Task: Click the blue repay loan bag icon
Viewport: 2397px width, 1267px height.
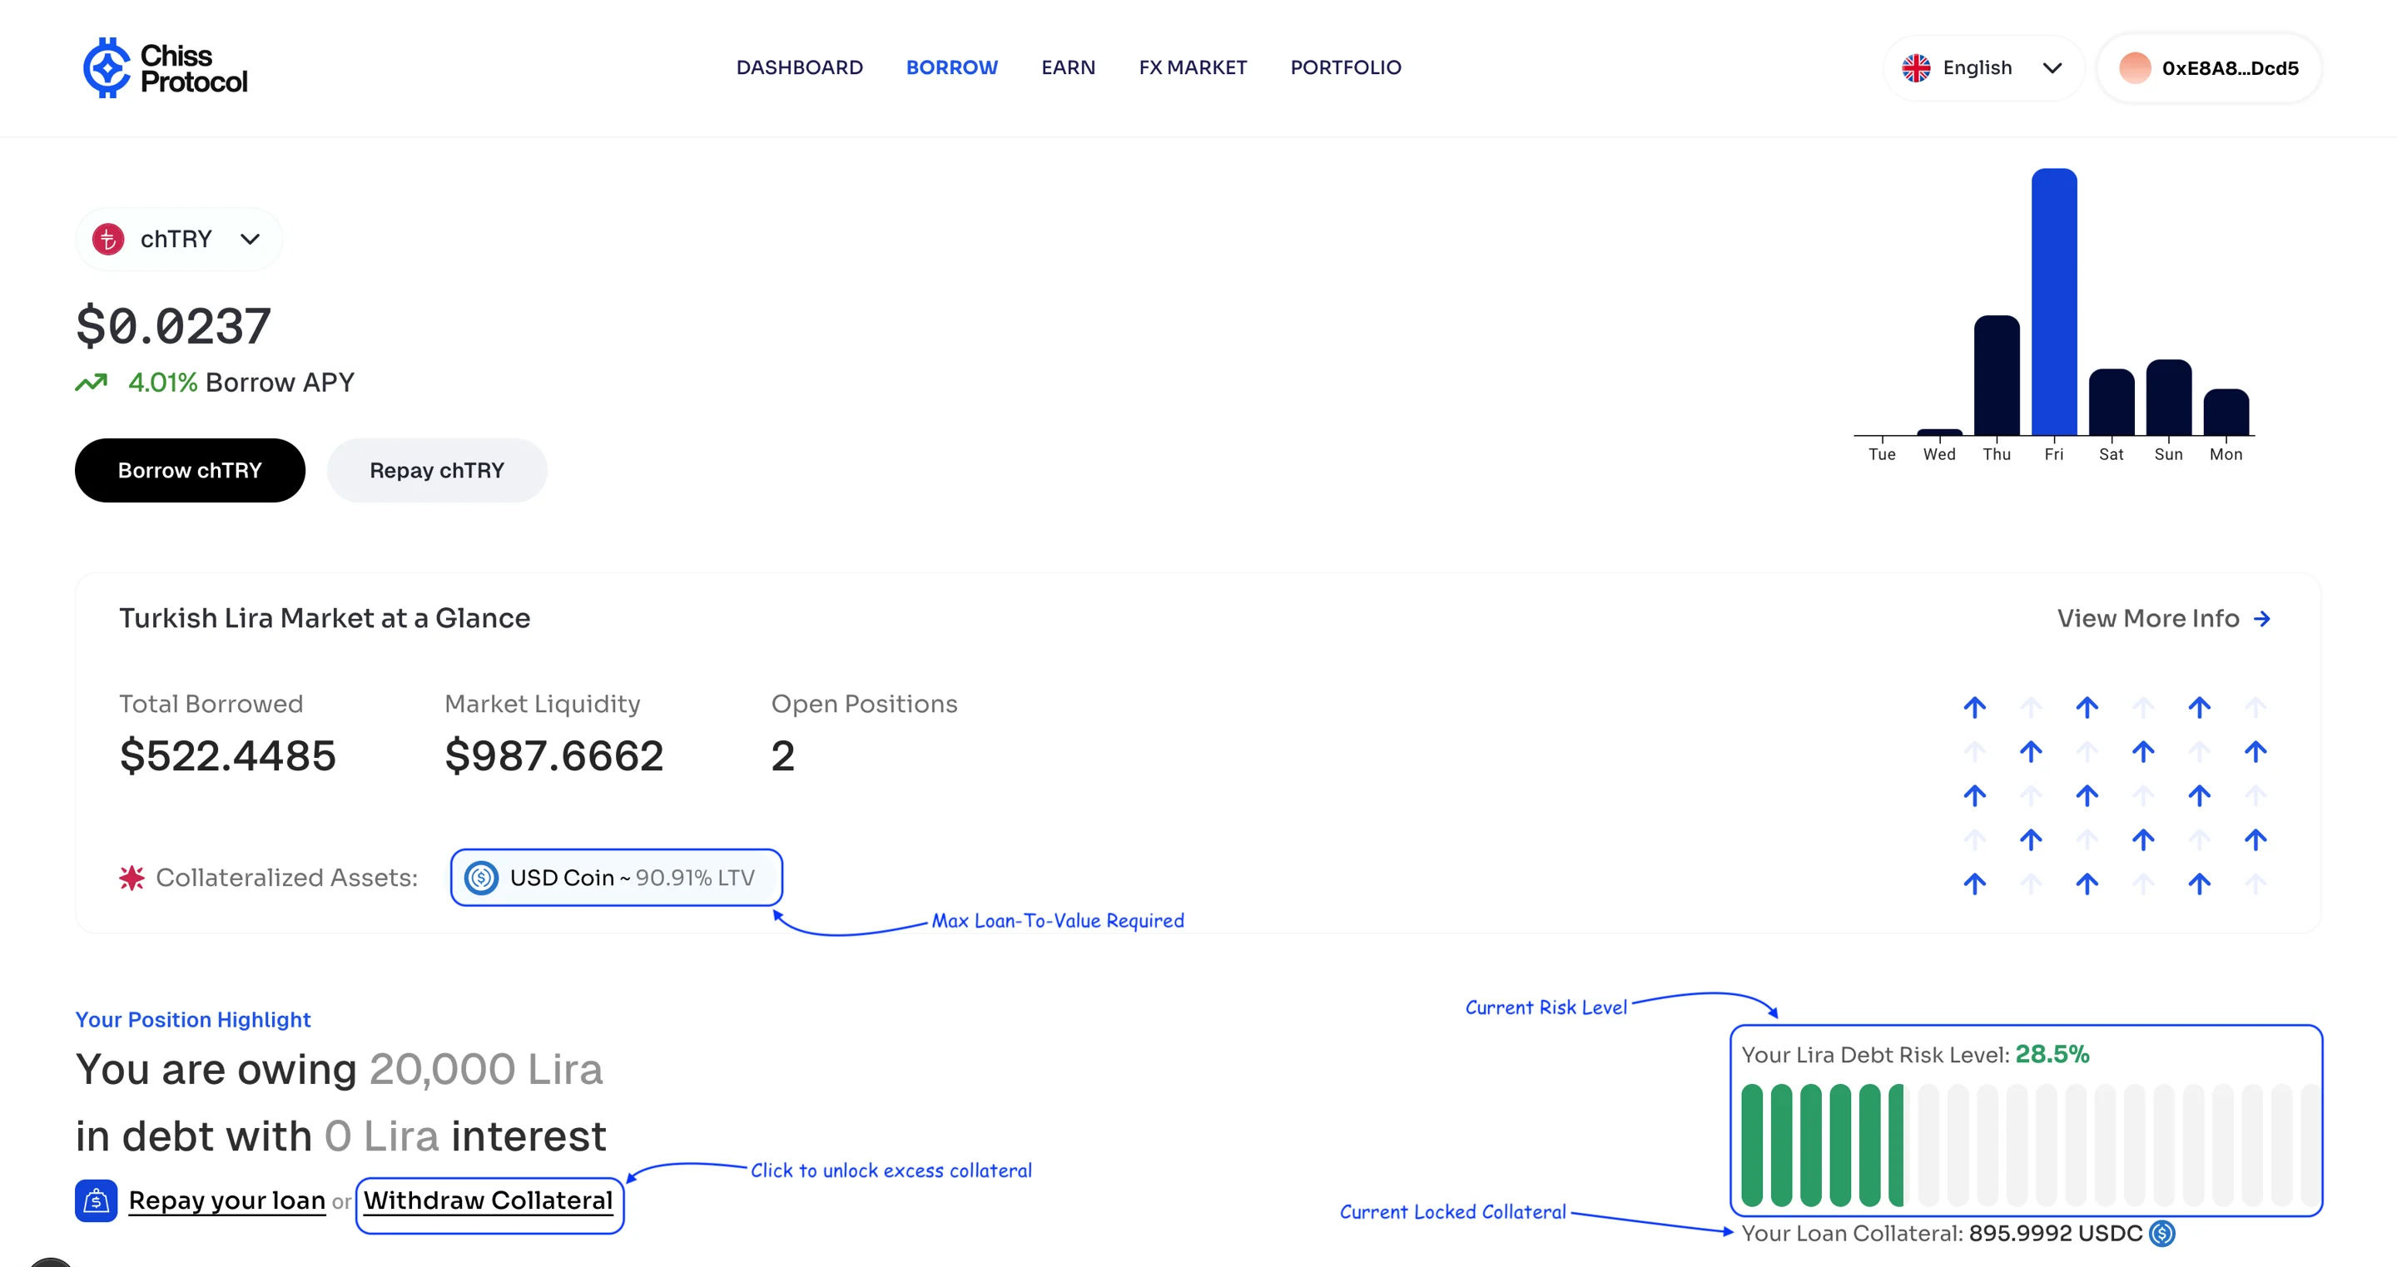Action: click(x=96, y=1200)
